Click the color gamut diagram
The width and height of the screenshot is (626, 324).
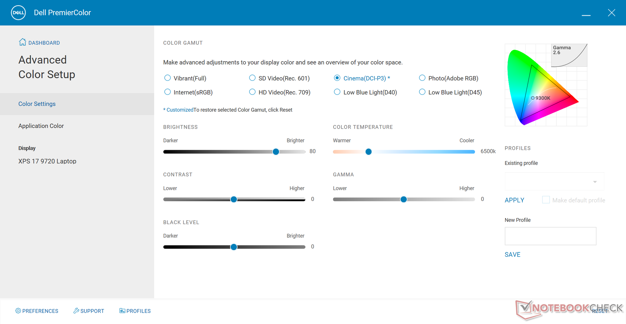546,85
